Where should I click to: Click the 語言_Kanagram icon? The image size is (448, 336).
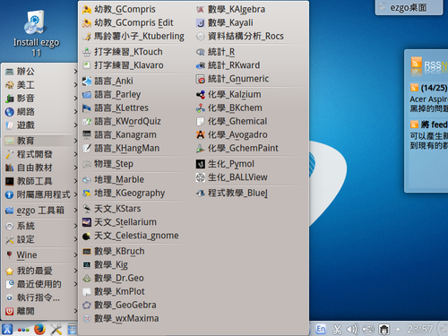coord(87,134)
